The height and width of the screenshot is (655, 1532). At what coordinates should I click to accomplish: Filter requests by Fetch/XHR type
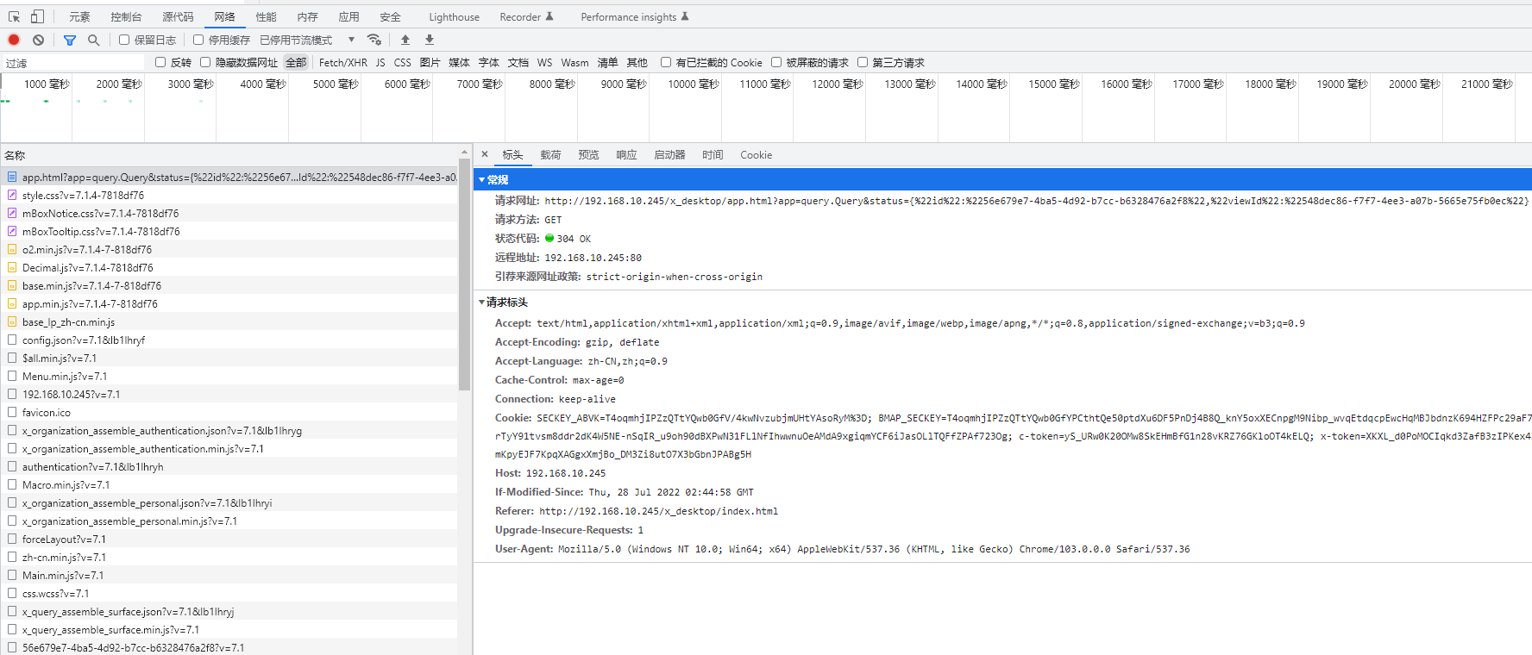[342, 63]
